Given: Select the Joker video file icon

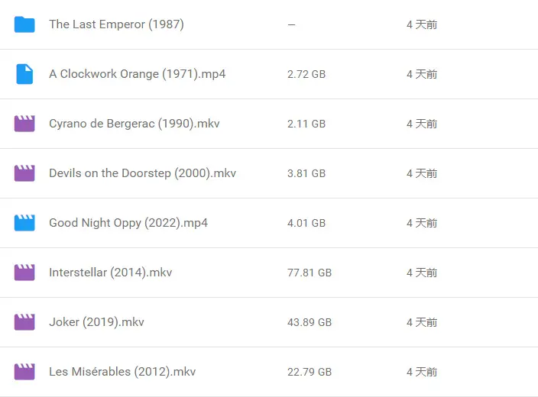Looking at the screenshot, I should [x=24, y=322].
